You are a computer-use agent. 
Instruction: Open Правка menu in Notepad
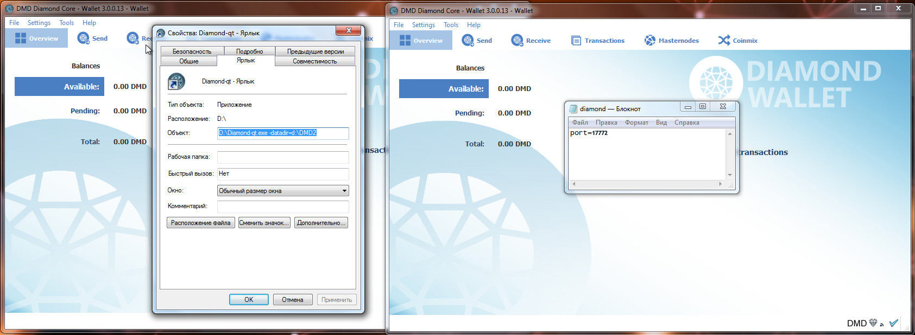pos(606,123)
